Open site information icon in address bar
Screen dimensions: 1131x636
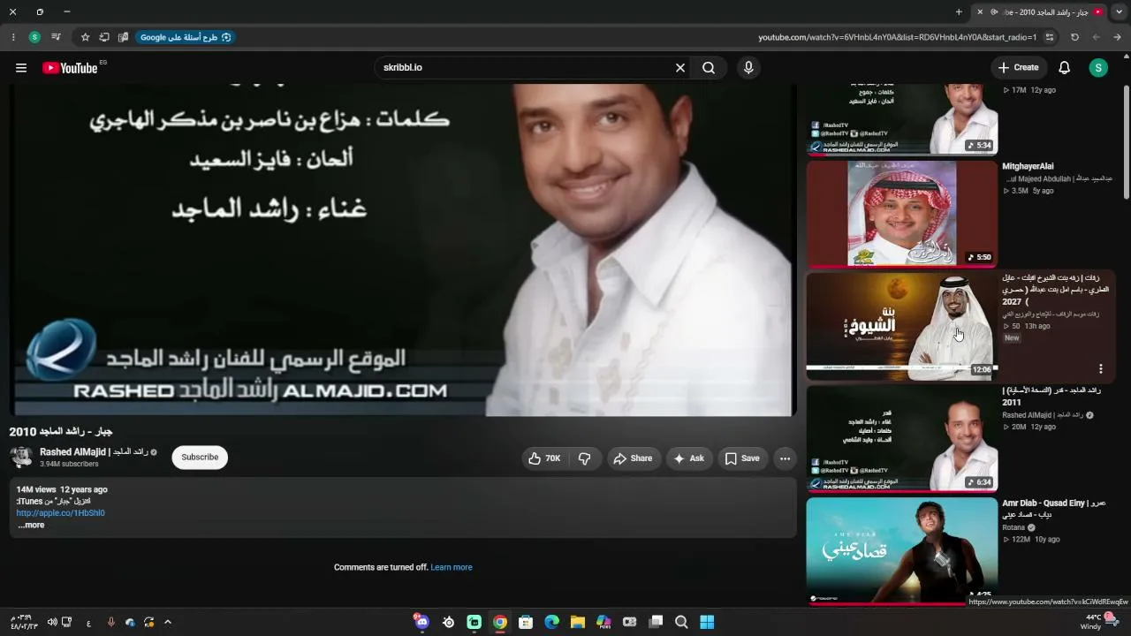click(x=1050, y=37)
